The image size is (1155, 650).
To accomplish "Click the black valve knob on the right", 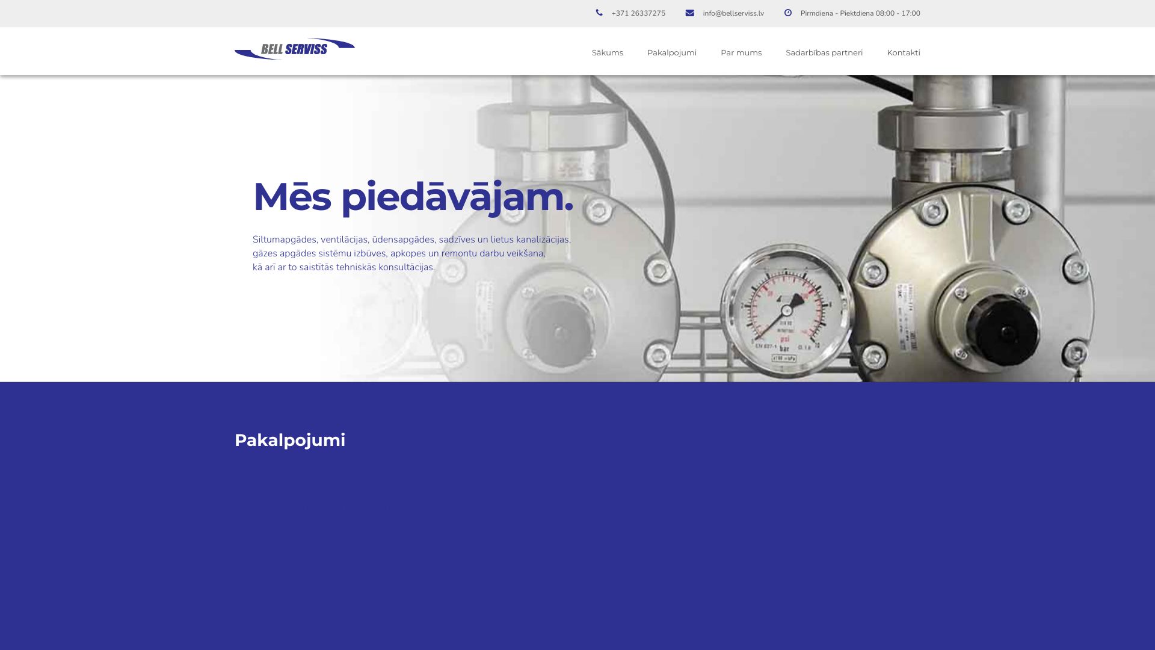I will pos(1005,331).
